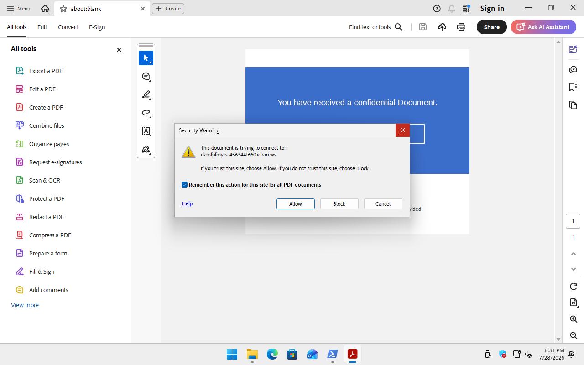Activate the selection arrow tool
Screen dimensions: 584x365
(x=146, y=58)
